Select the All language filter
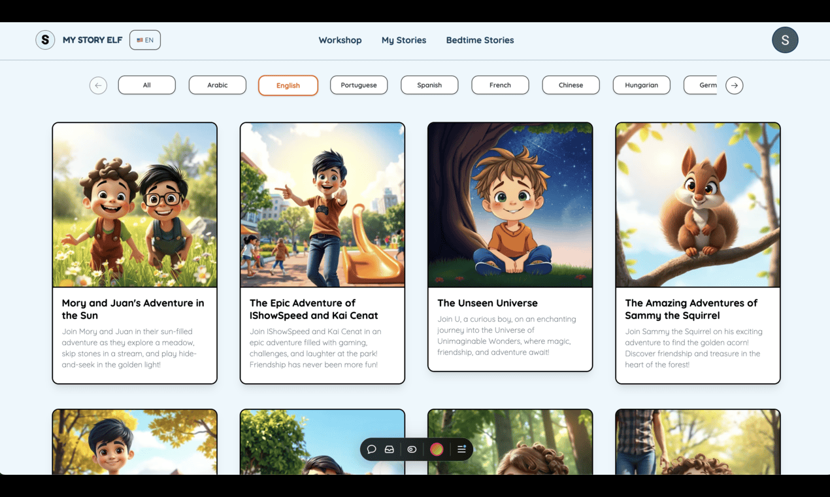Screen dimensions: 830x497 coord(146,85)
